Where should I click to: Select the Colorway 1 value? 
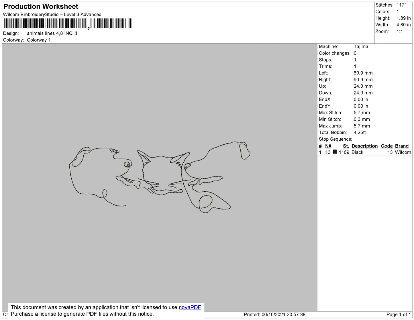coord(39,40)
